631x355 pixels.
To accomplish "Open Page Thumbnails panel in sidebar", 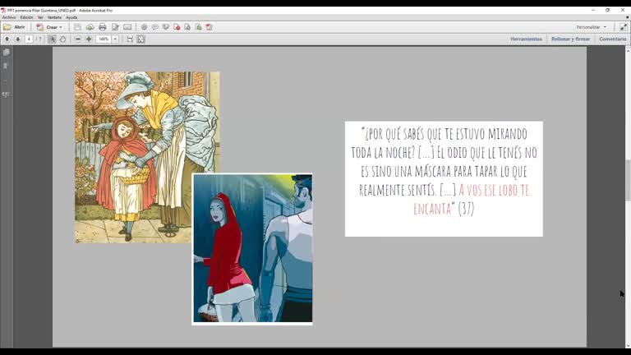I will [6, 53].
